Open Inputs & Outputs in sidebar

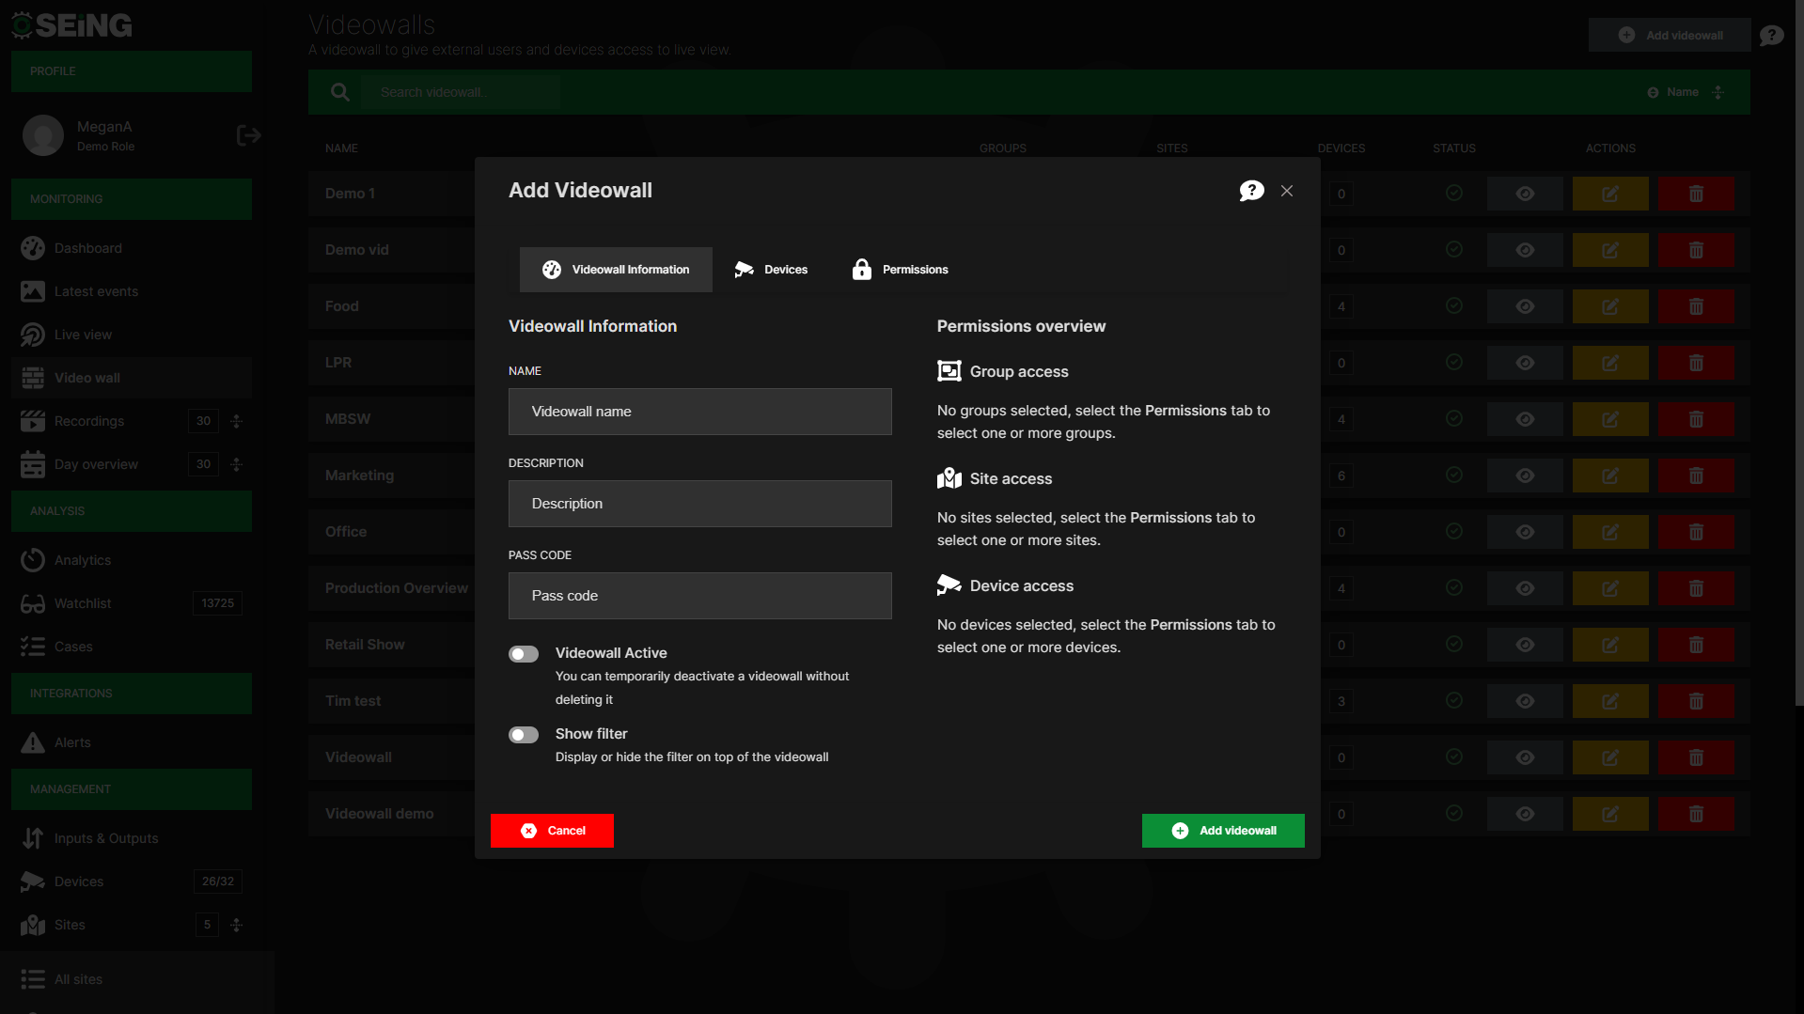tap(132, 838)
